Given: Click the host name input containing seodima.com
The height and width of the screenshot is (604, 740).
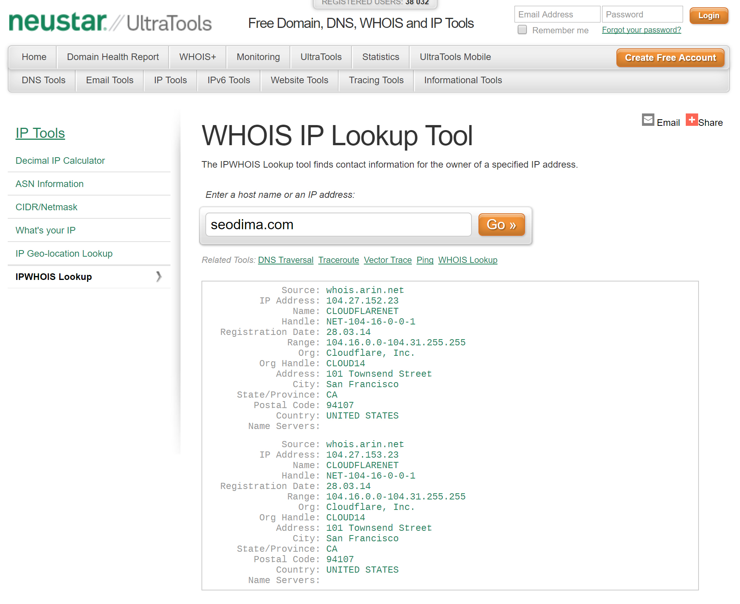Looking at the screenshot, I should (338, 225).
